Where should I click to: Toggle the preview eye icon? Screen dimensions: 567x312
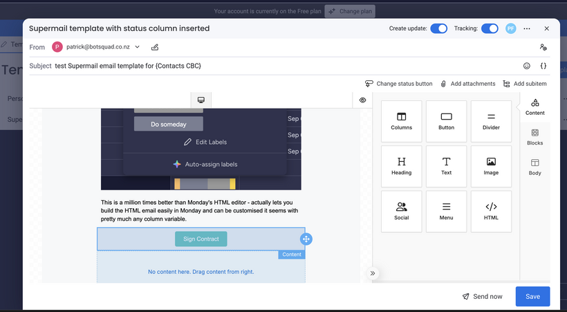click(363, 100)
